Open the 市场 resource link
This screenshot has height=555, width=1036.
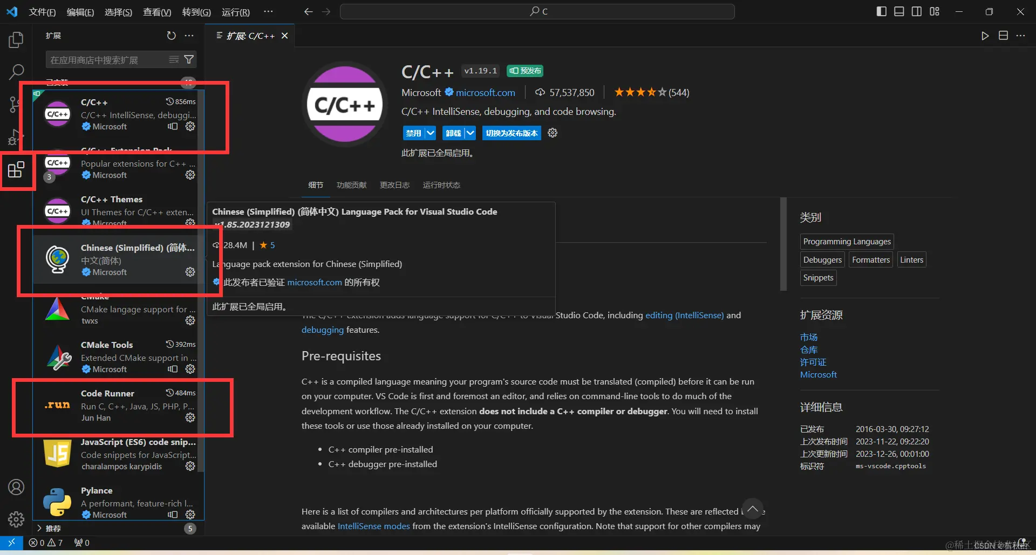[x=809, y=337]
